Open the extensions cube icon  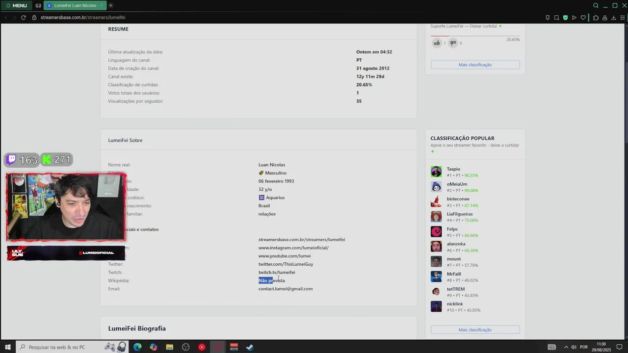point(596,18)
